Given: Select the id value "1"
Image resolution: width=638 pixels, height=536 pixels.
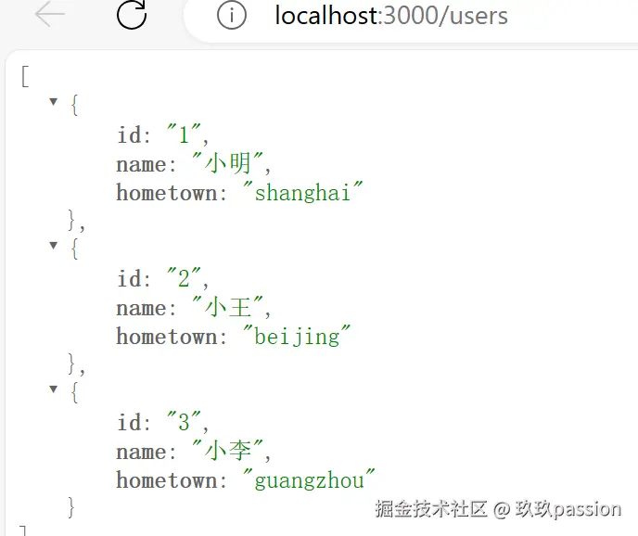Looking at the screenshot, I should [x=185, y=134].
